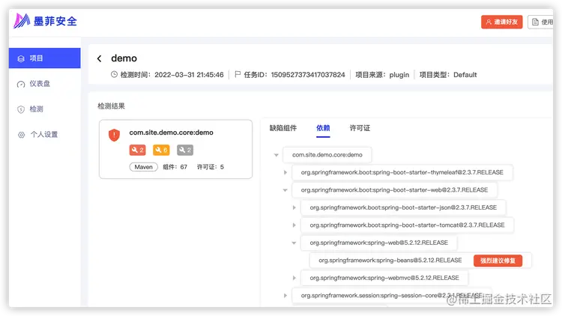Open the com.site.demo.core:demo result card
The height and width of the screenshot is (316, 562).
point(175,149)
